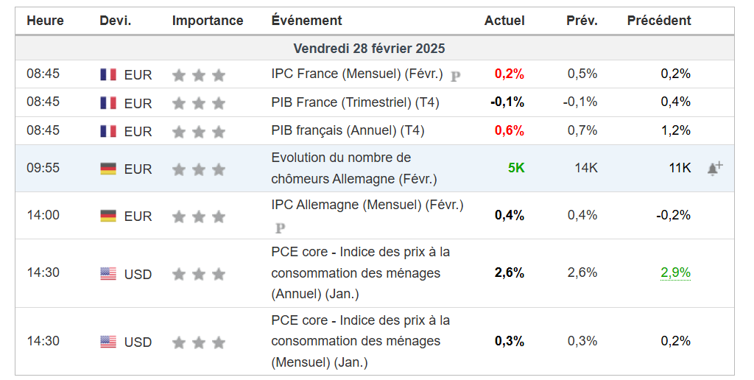Click the preliminary P icon beside IPC France
Viewport: 754px width, 380px height.
(x=455, y=75)
